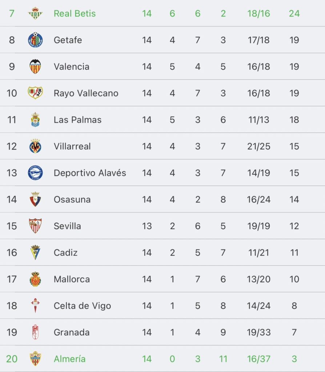Tap the Valencia bat crest
The height and width of the screenshot is (372, 325).
tap(35, 66)
